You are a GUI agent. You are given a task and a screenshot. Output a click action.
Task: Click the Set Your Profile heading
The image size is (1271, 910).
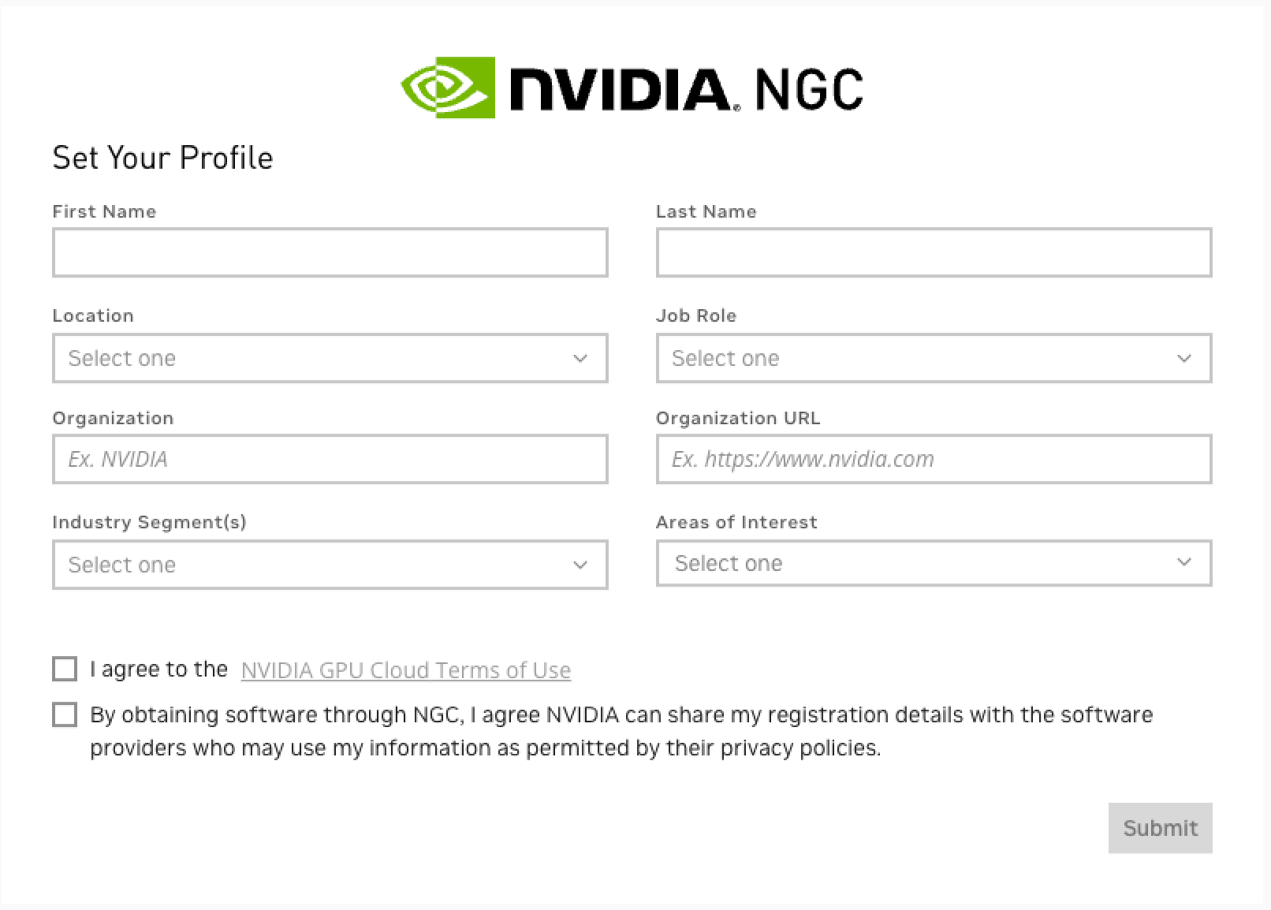click(x=162, y=158)
